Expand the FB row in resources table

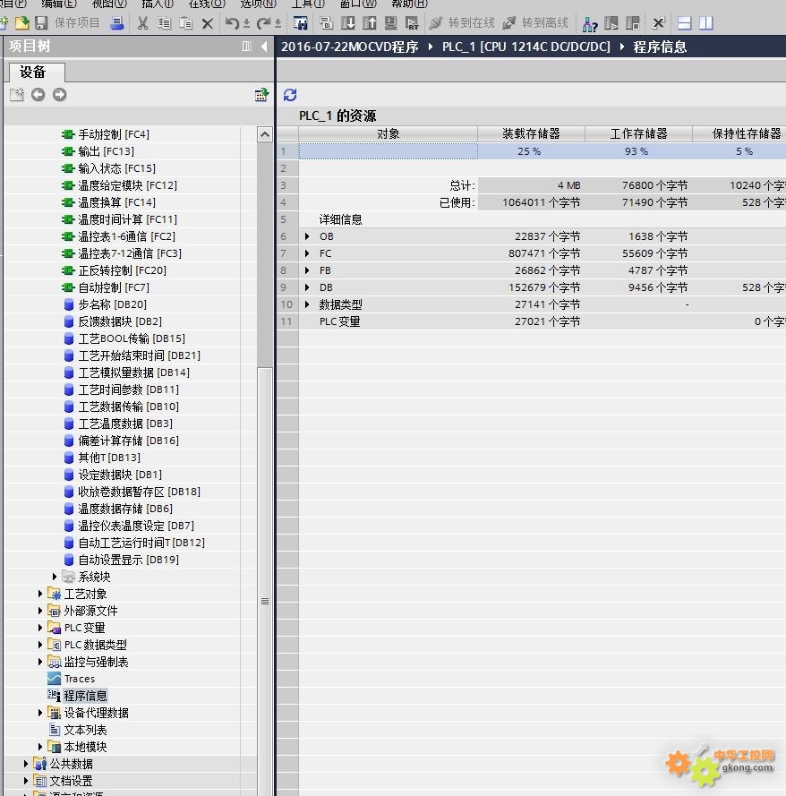coord(307,270)
